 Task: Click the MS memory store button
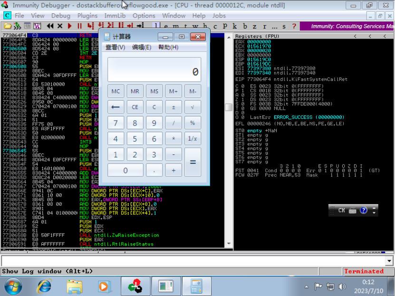pyautogui.click(x=154, y=91)
